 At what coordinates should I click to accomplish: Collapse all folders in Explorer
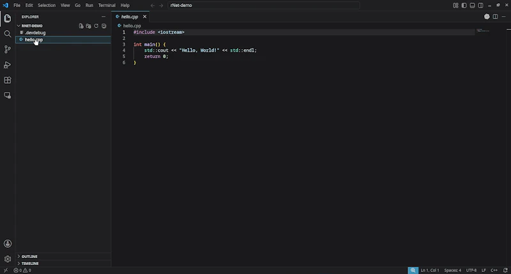(x=103, y=26)
